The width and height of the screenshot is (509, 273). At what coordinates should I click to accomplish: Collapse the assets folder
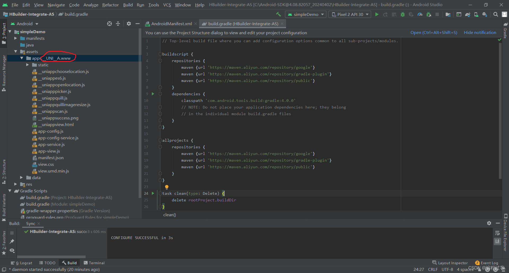pos(15,51)
